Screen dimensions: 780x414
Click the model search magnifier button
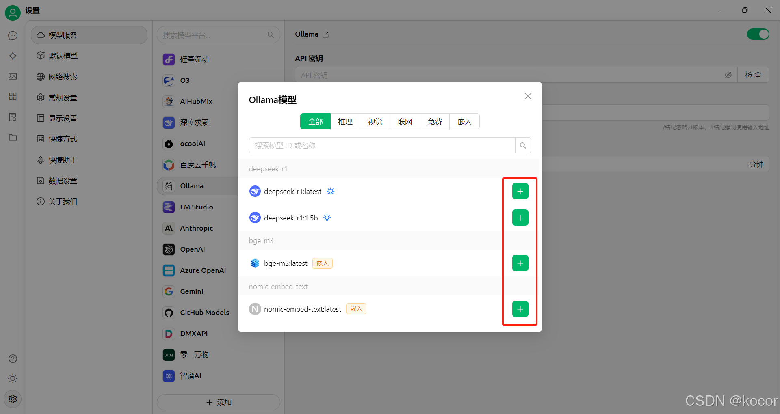[x=523, y=145]
